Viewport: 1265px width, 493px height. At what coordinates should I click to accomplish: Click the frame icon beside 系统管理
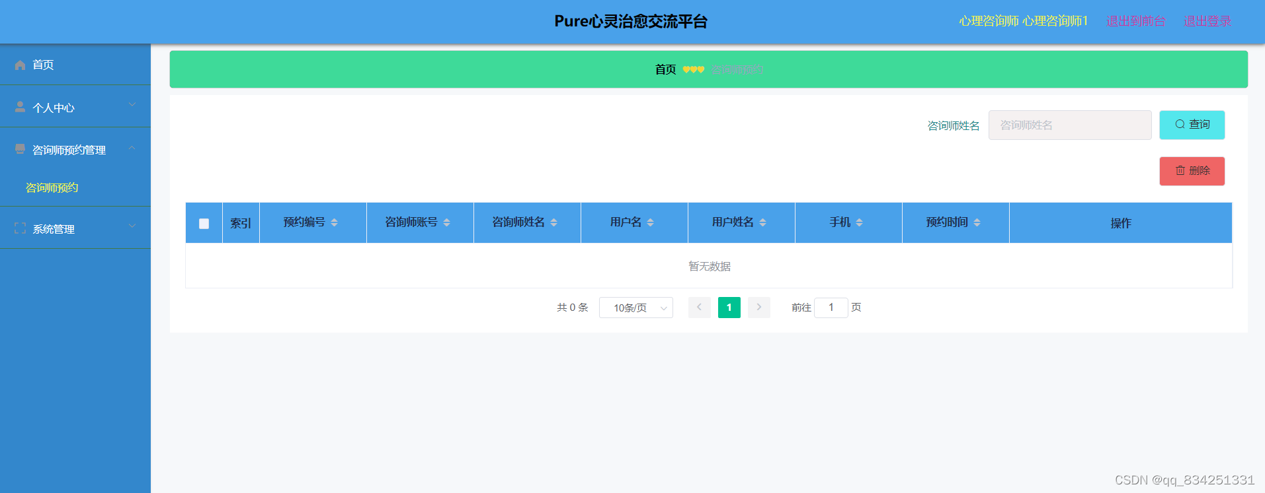[x=20, y=228]
